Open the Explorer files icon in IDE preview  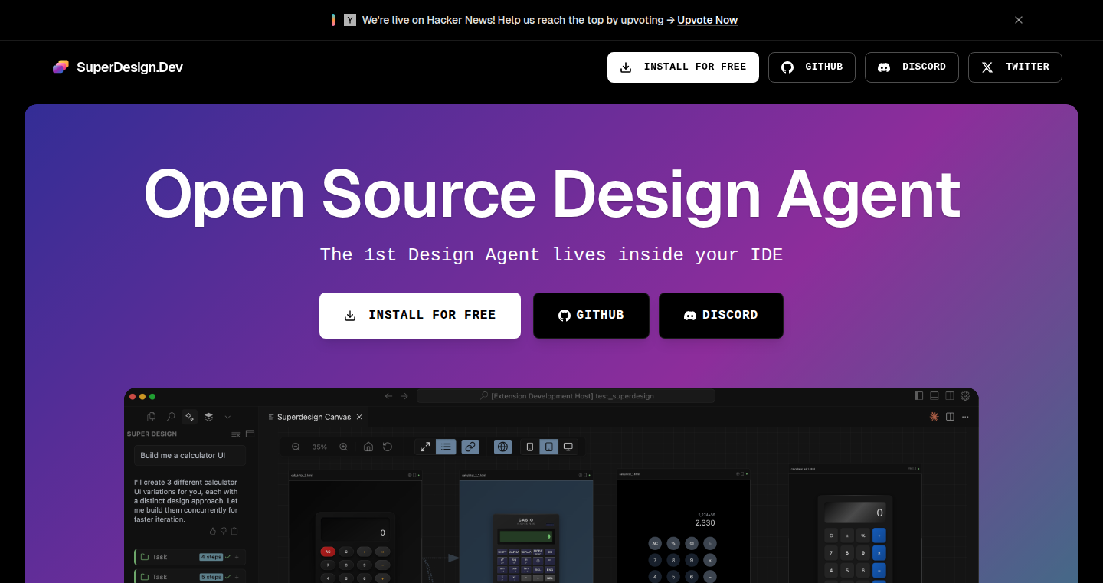pos(151,417)
